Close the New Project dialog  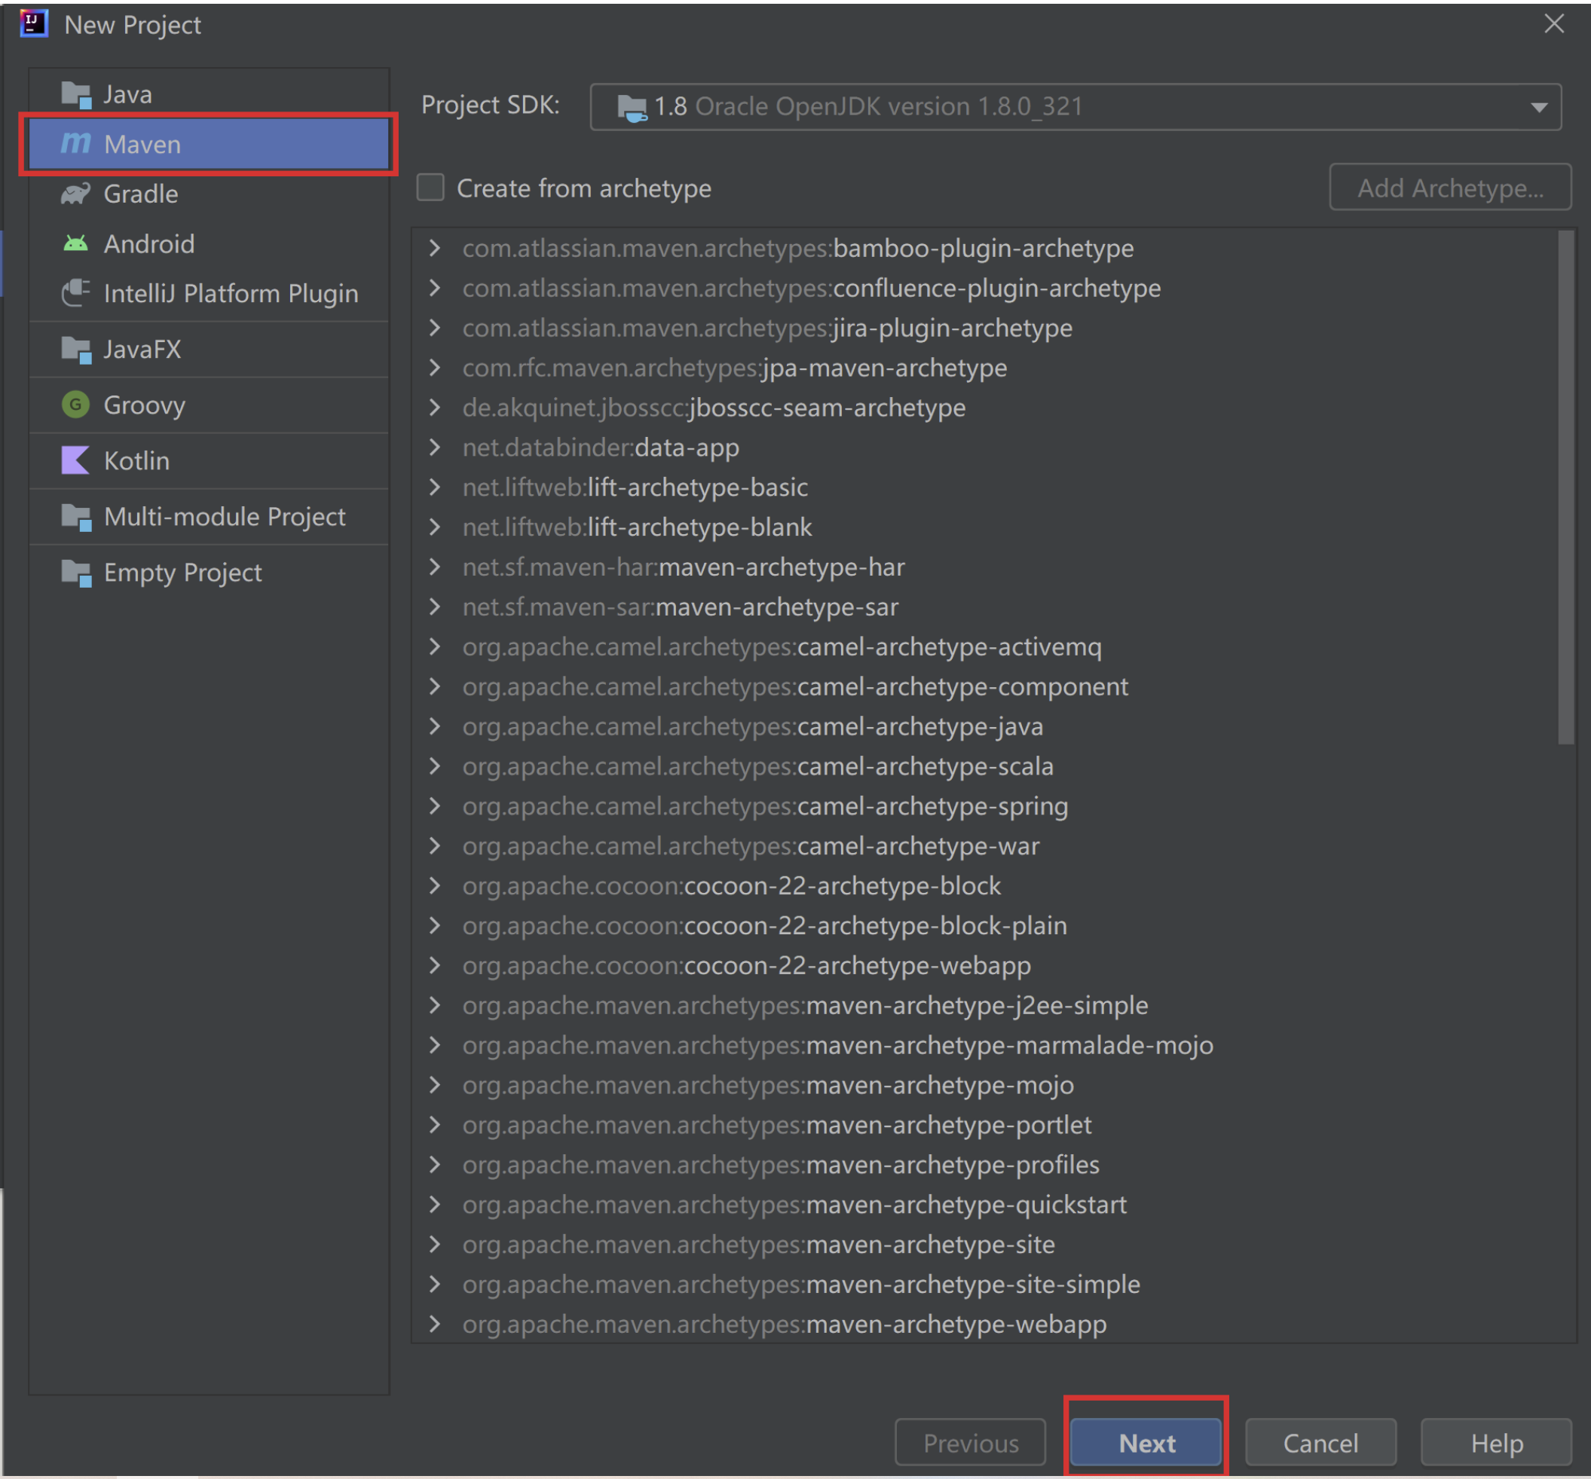click(x=1554, y=24)
